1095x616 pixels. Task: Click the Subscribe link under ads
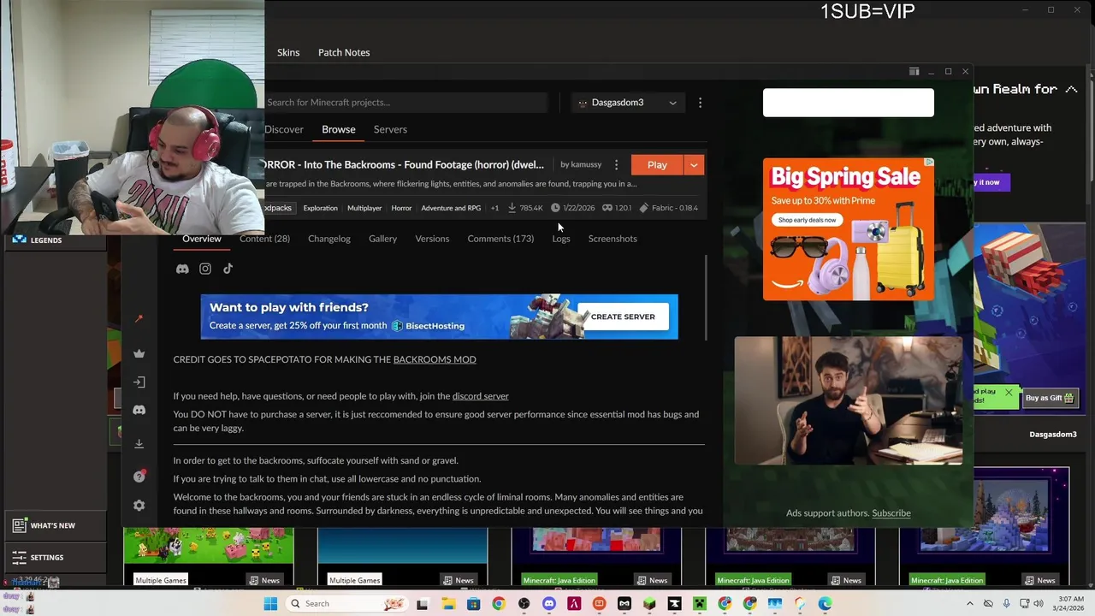coord(891,513)
